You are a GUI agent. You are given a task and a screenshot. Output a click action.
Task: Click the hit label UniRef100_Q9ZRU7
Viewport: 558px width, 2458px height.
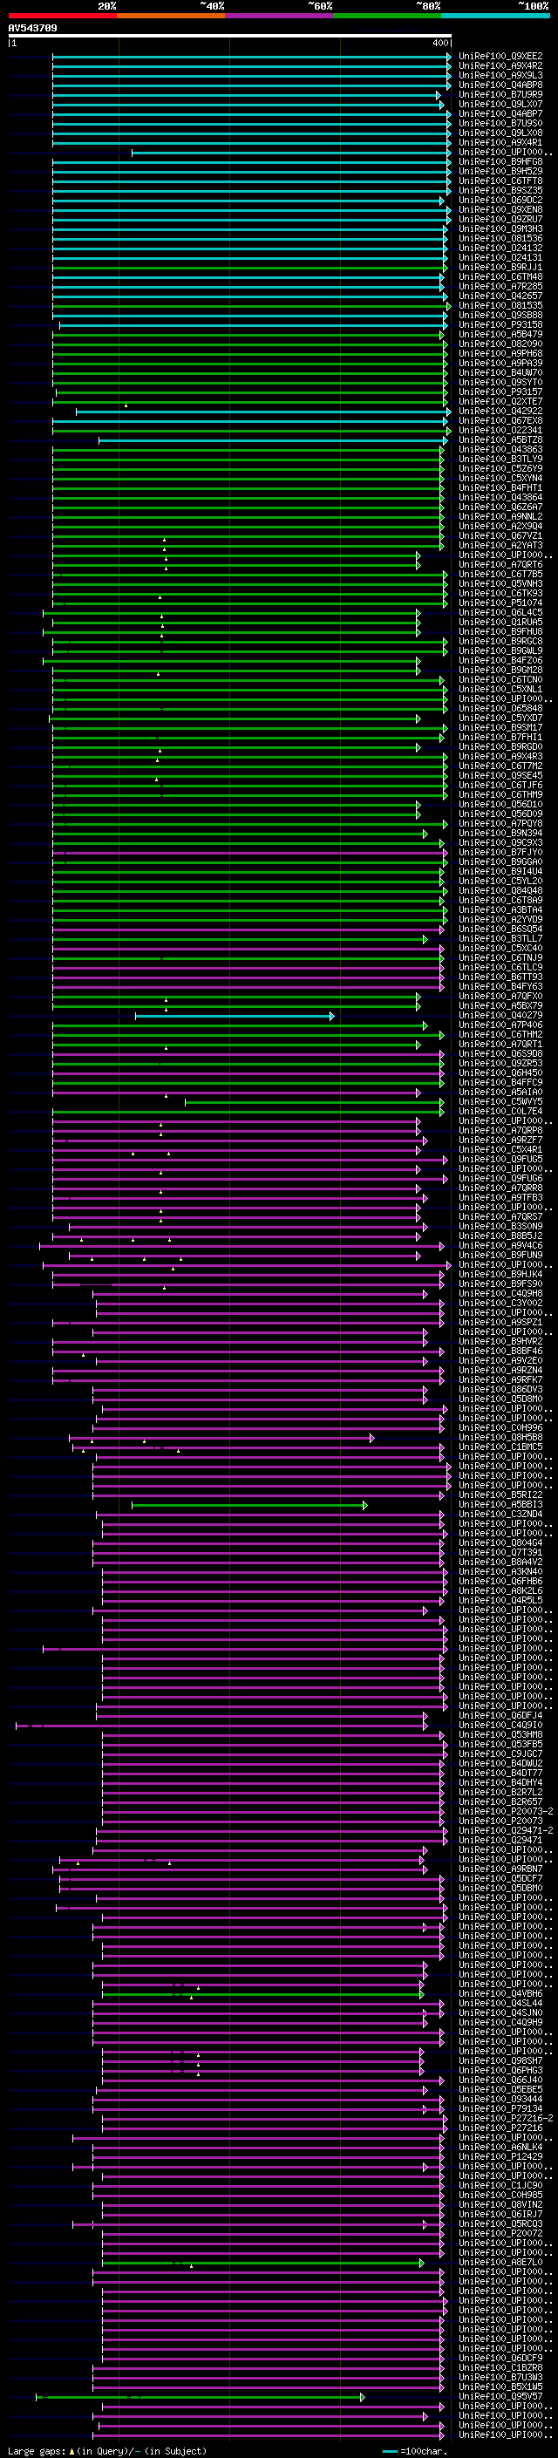(500, 220)
